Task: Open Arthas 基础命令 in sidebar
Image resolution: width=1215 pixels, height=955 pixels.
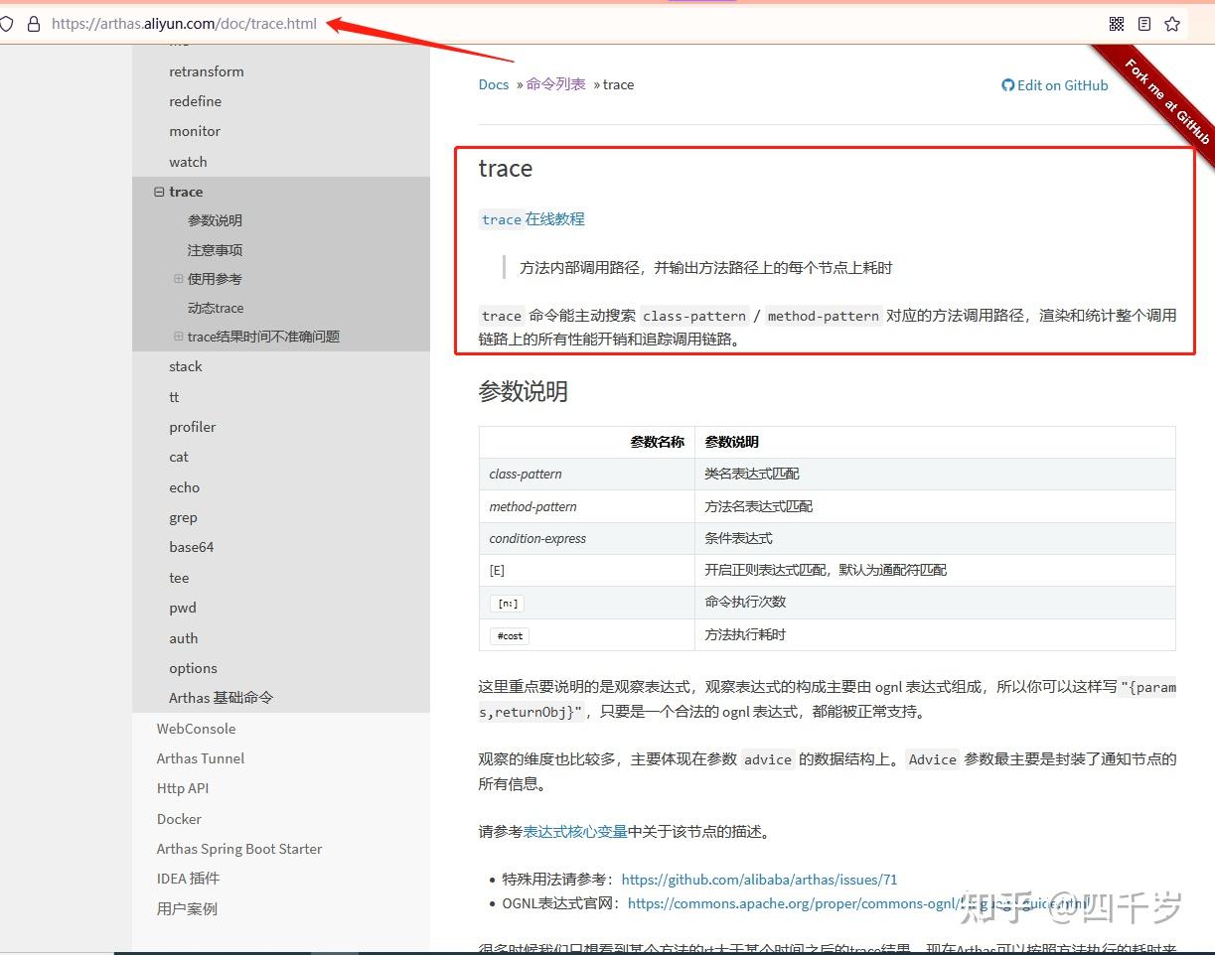Action: coord(221,697)
